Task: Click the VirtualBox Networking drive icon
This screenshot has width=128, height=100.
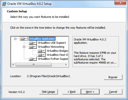Action: pyautogui.click(x=31, y=47)
